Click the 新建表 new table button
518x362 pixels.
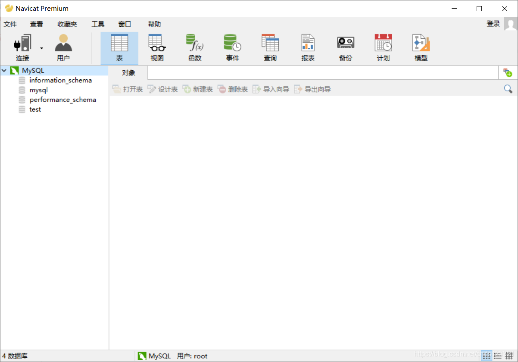tap(198, 89)
